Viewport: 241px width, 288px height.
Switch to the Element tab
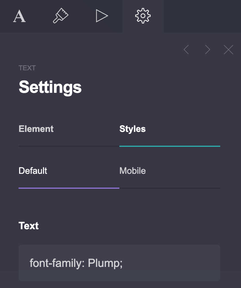click(36, 129)
